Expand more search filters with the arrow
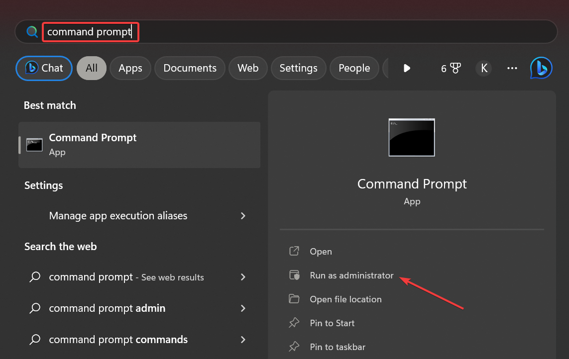 [x=407, y=68]
